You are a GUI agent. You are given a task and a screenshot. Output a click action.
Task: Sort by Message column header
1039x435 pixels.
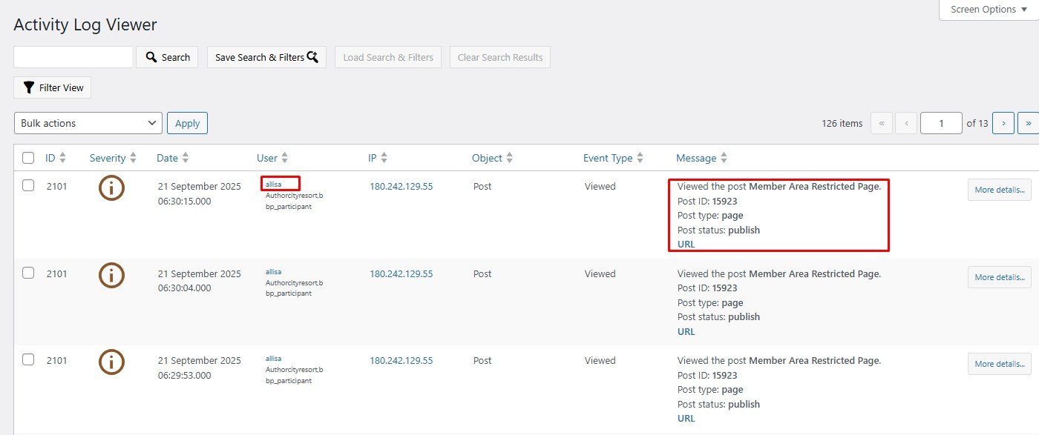[696, 158]
